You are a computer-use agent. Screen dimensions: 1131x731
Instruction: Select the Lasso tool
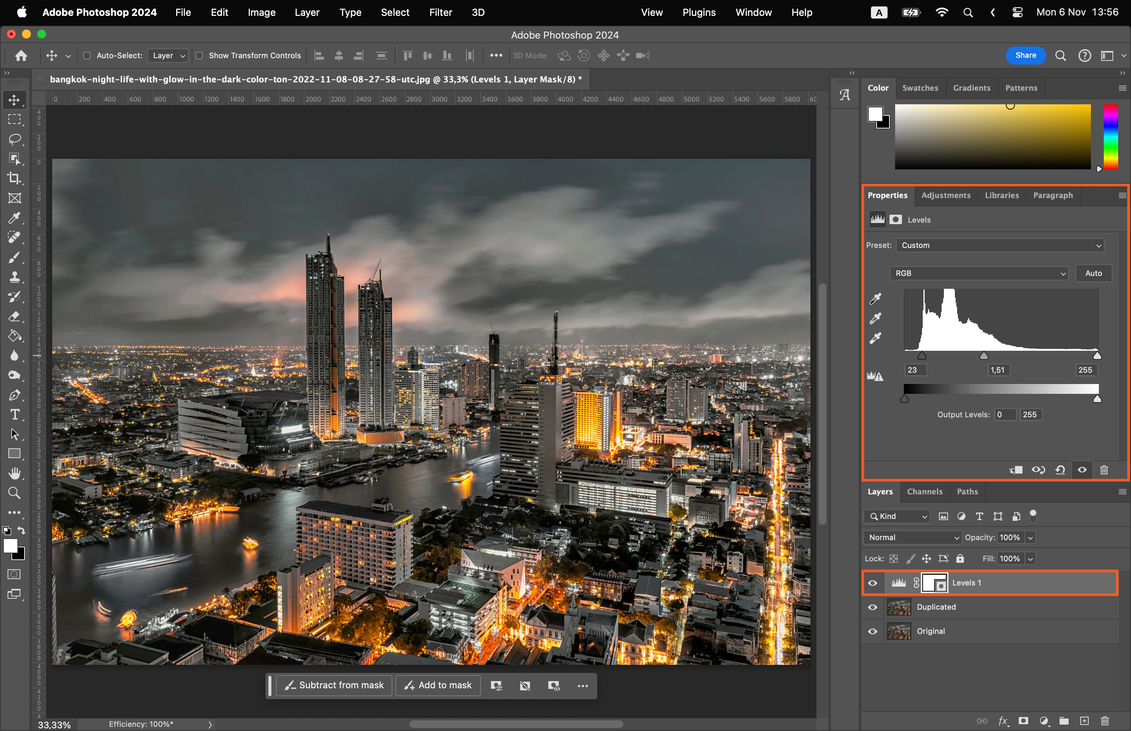coord(14,139)
